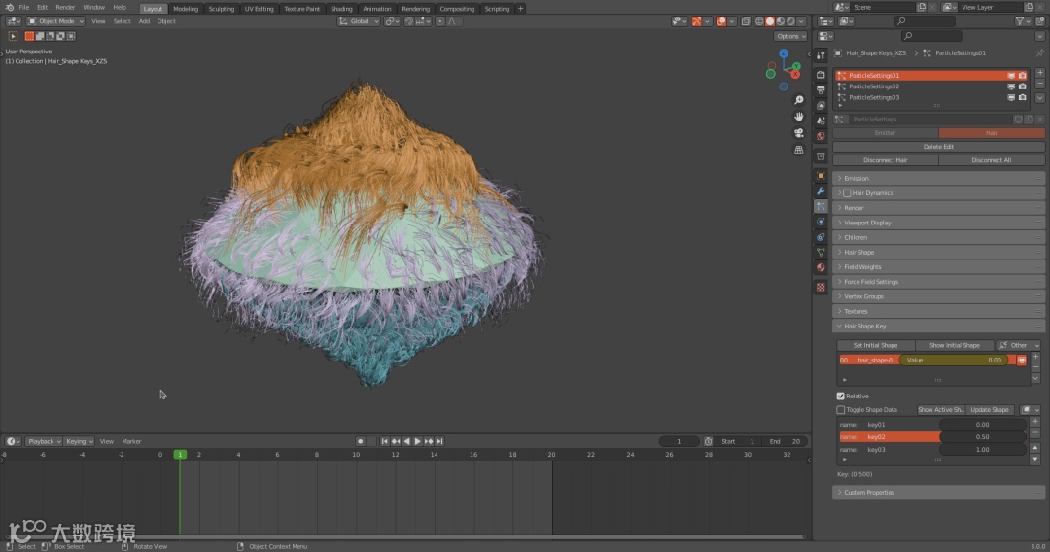This screenshot has width=1050, height=552.
Task: Open the Render menu
Action: pos(65,7)
